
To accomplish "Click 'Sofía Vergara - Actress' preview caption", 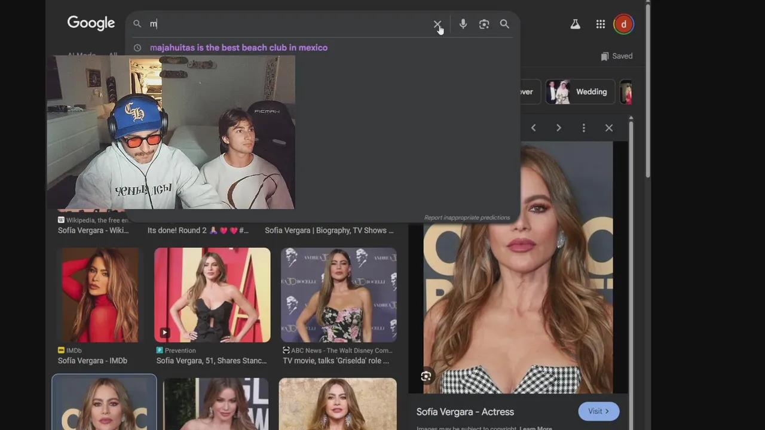I will click(465, 411).
